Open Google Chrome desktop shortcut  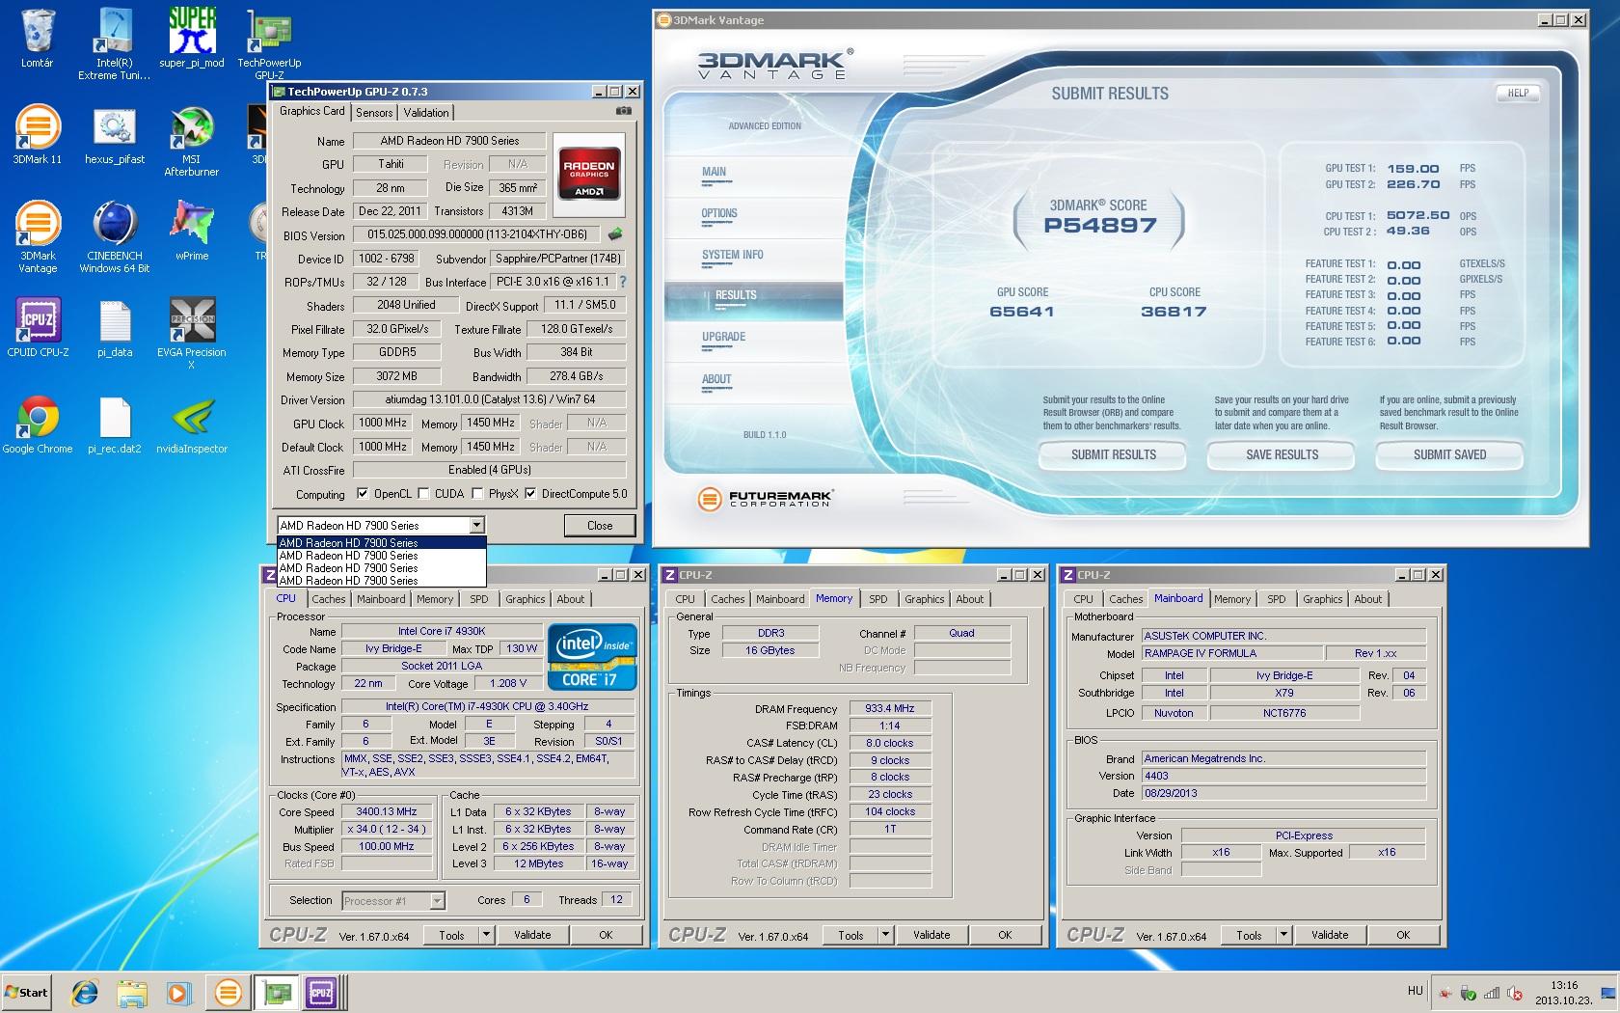click(x=38, y=424)
